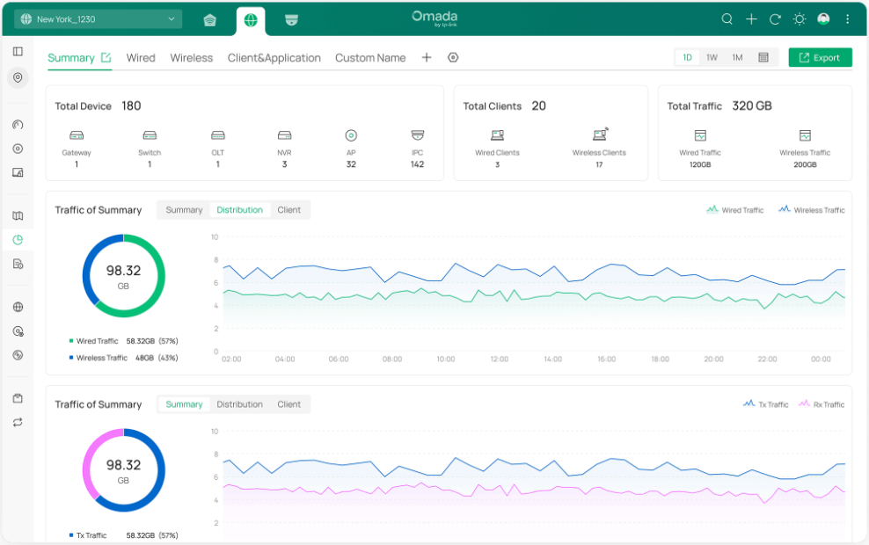
Task: Open the chat assistant icon in the header
Action: [822, 18]
